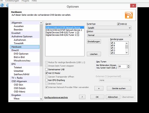
Task: Open the OSD-Menü page
Action: (x=19, y=92)
